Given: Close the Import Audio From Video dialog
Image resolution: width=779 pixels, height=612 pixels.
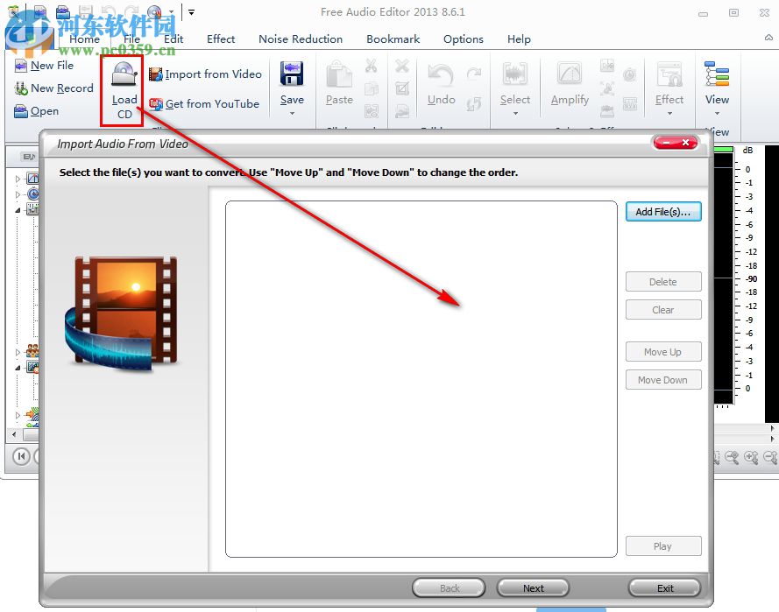Looking at the screenshot, I should pos(685,143).
